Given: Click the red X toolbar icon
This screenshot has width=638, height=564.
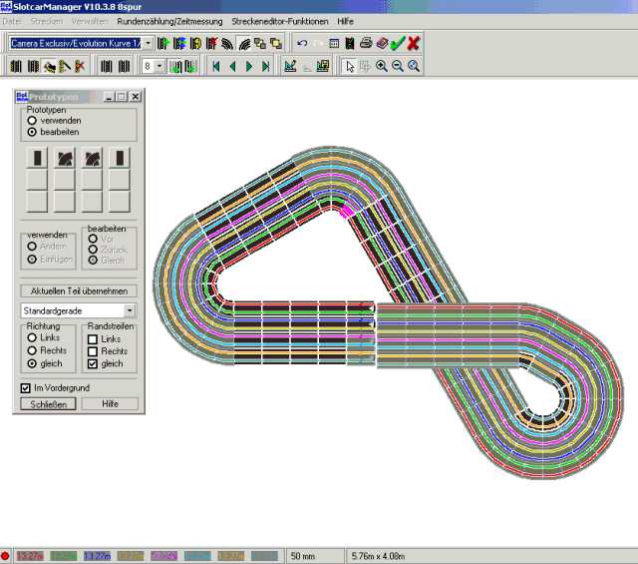Looking at the screenshot, I should click(414, 43).
